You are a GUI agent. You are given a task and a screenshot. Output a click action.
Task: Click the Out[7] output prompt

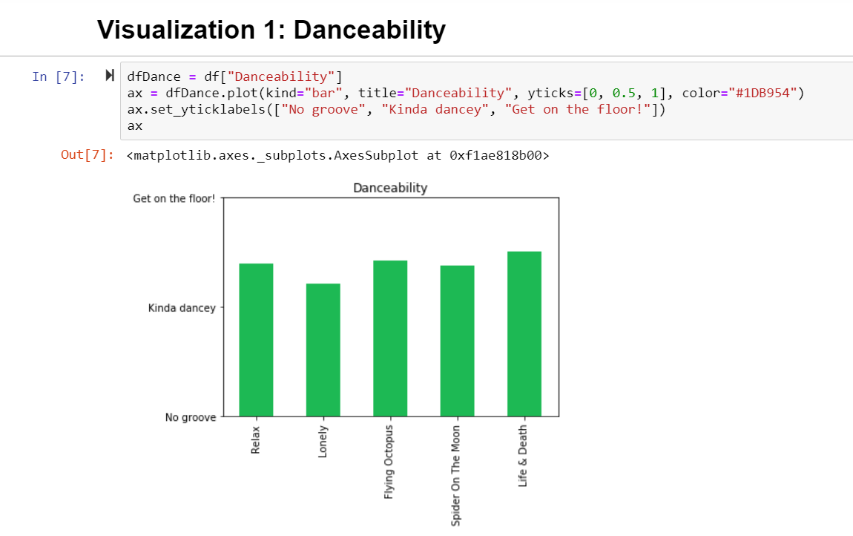(88, 155)
